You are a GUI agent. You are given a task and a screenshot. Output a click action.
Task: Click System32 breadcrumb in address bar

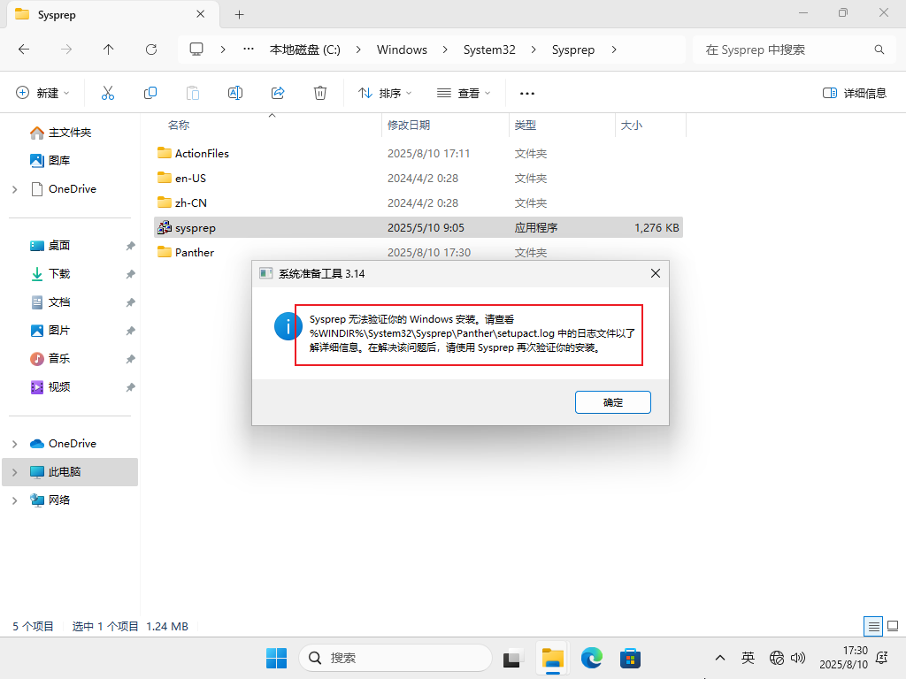pyautogui.click(x=488, y=50)
